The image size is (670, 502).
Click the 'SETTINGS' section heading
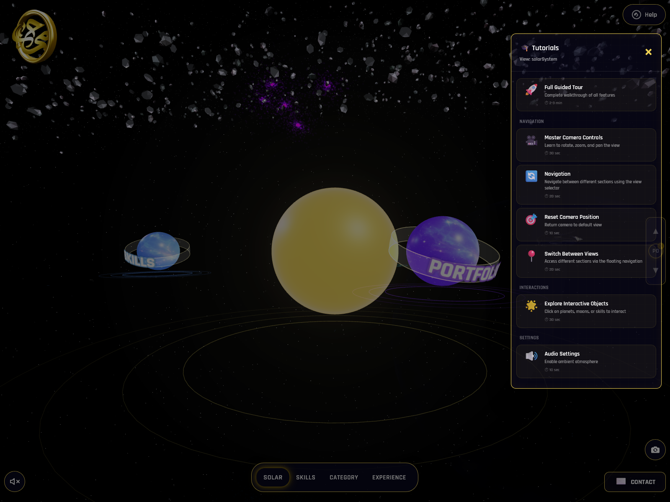point(529,338)
